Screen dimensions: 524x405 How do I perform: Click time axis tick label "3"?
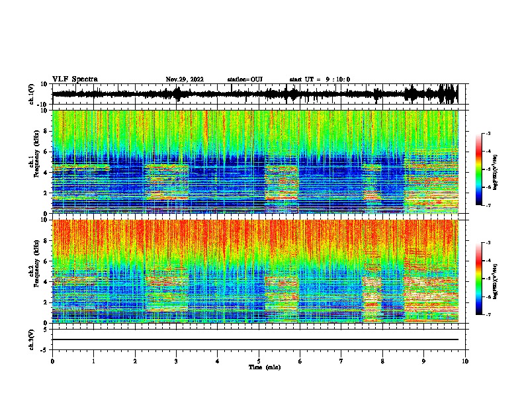pos(176,361)
